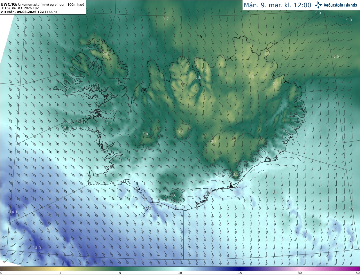Click the 7.7 value label
The image size is (360, 275).
[351, 208]
